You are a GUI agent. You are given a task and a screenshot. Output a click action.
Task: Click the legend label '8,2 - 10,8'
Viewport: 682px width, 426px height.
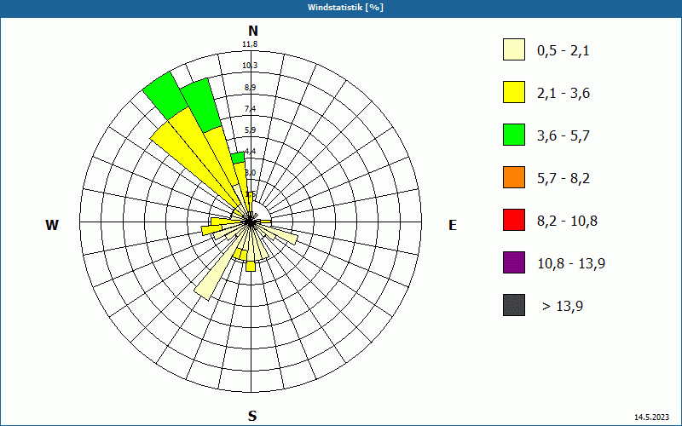click(x=567, y=222)
